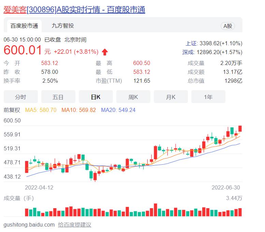The width and height of the screenshot is (265, 232).
Task: Click the 559.91 price axis label
Action: 12,135
